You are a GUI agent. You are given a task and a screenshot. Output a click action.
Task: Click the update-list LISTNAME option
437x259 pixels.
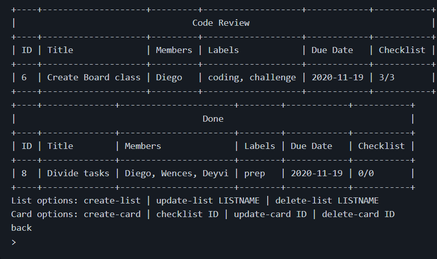208,200
